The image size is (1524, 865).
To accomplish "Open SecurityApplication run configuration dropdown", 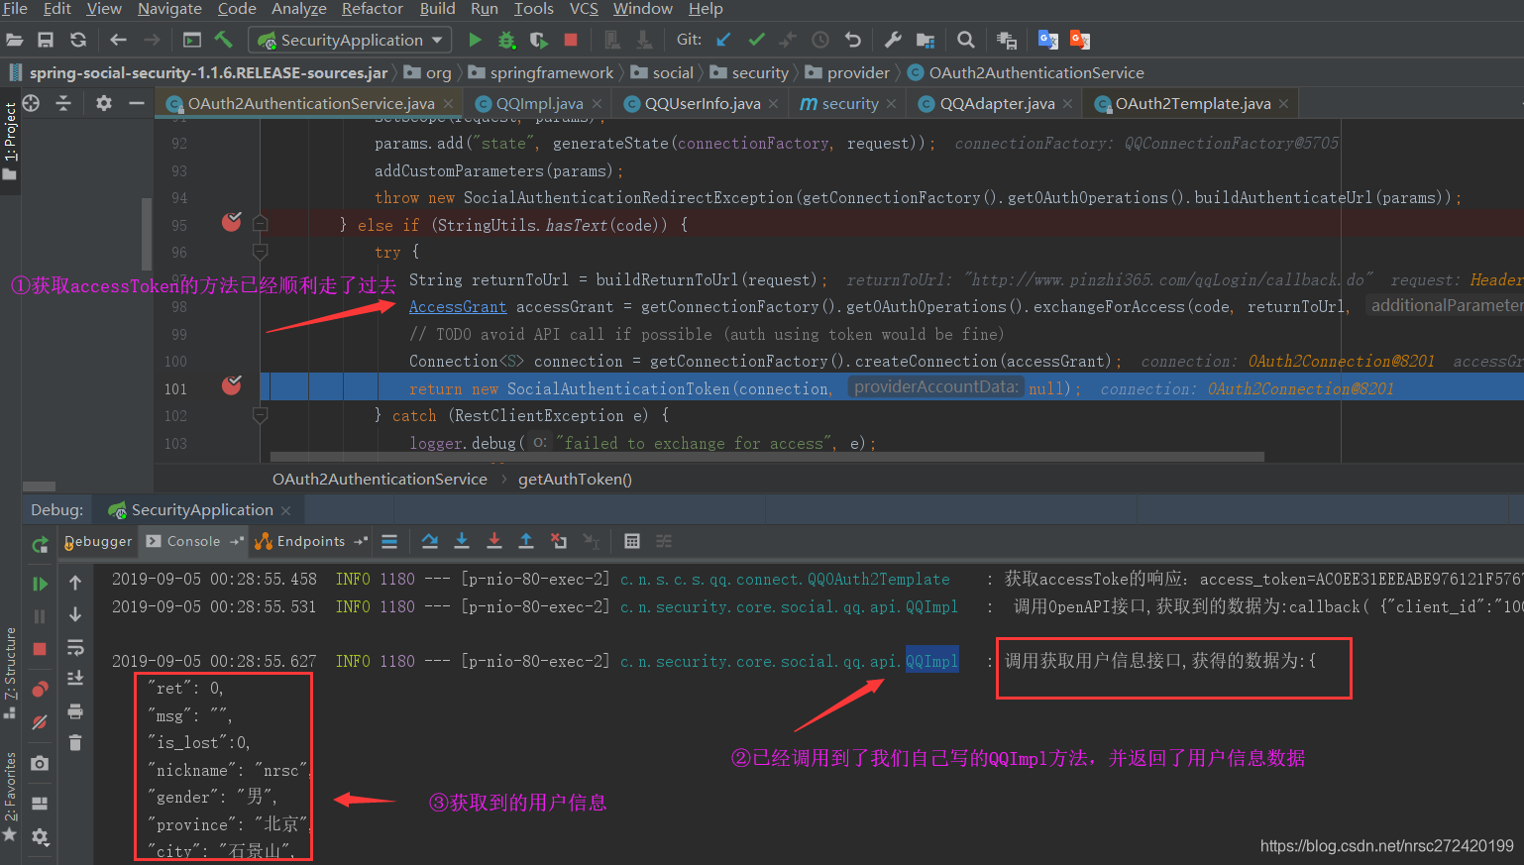I will [x=350, y=40].
